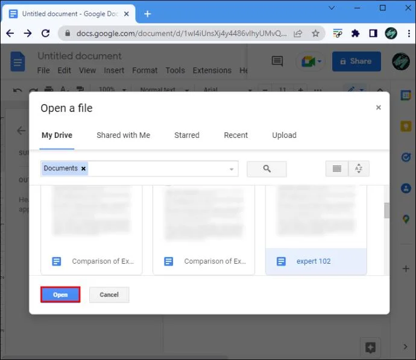Open the View menu
The height and width of the screenshot is (360, 416).
[x=87, y=70]
